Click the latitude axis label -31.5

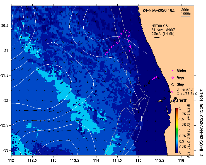click(x=4, y=76)
